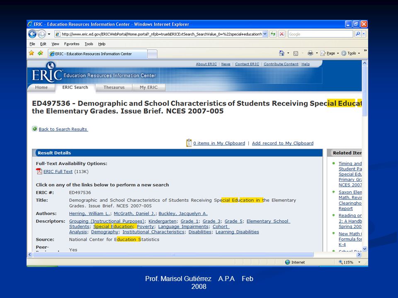Click the horizontal scrollbar right arrow
398x298 pixels.
coord(359,255)
